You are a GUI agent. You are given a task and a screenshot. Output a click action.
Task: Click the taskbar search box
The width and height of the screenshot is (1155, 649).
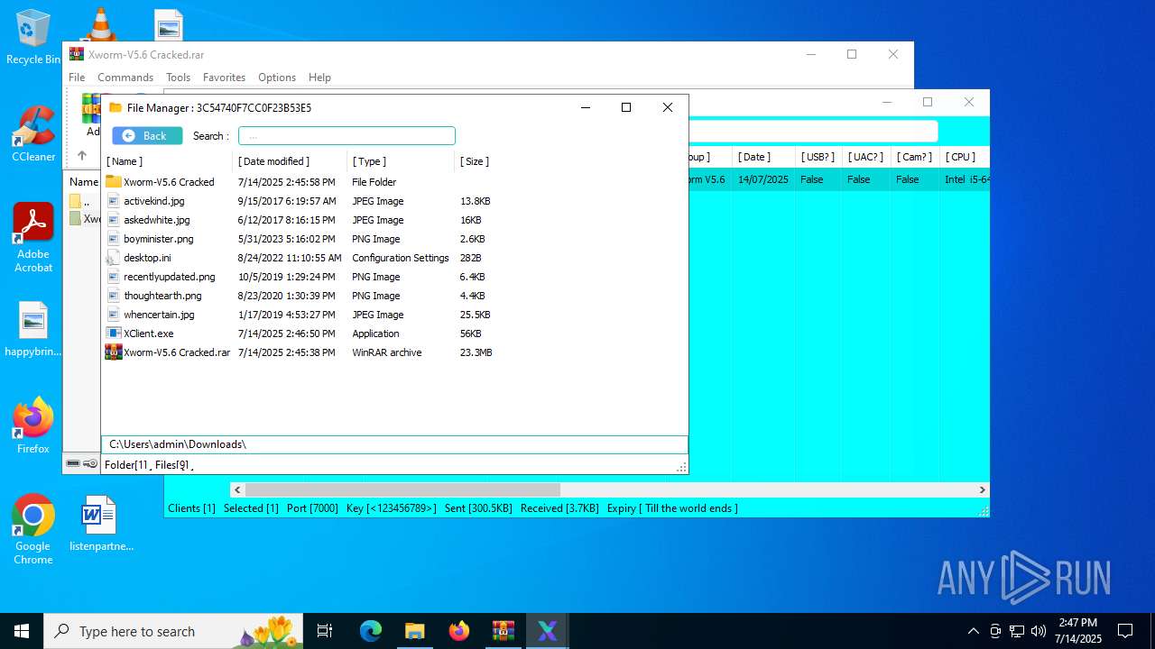point(173,631)
